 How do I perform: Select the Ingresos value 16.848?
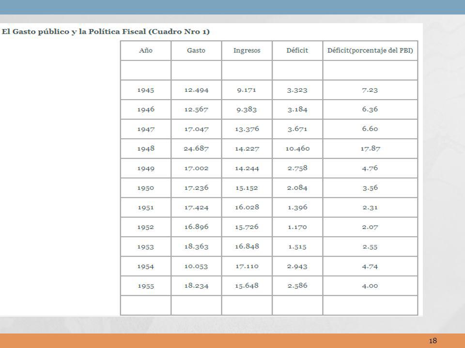[247, 246]
